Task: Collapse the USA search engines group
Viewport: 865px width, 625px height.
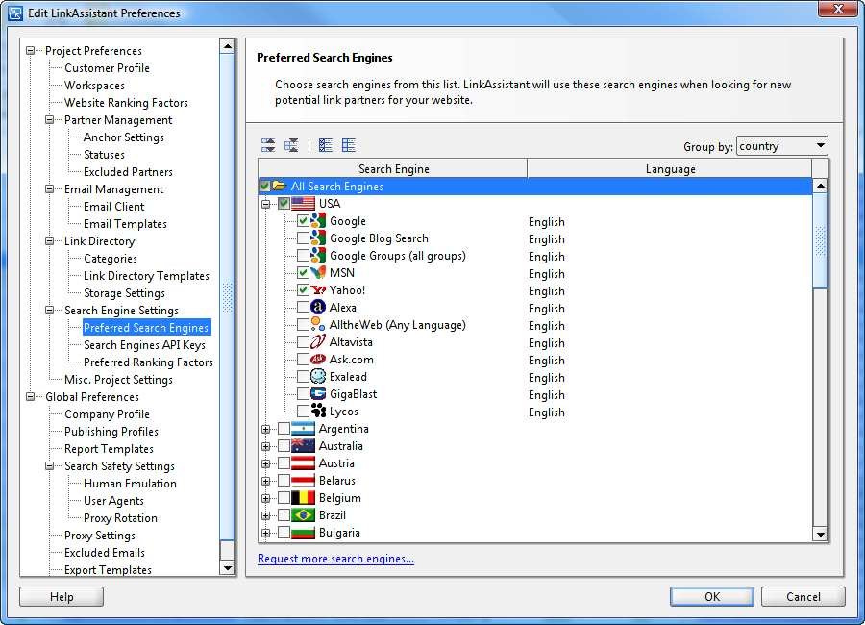Action: click(x=266, y=204)
